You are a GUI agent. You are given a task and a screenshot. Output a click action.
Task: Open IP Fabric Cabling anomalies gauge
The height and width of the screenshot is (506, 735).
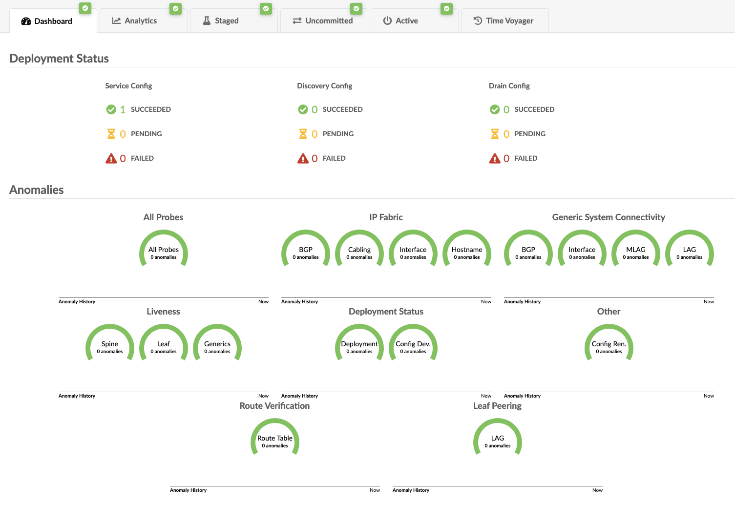coord(359,253)
